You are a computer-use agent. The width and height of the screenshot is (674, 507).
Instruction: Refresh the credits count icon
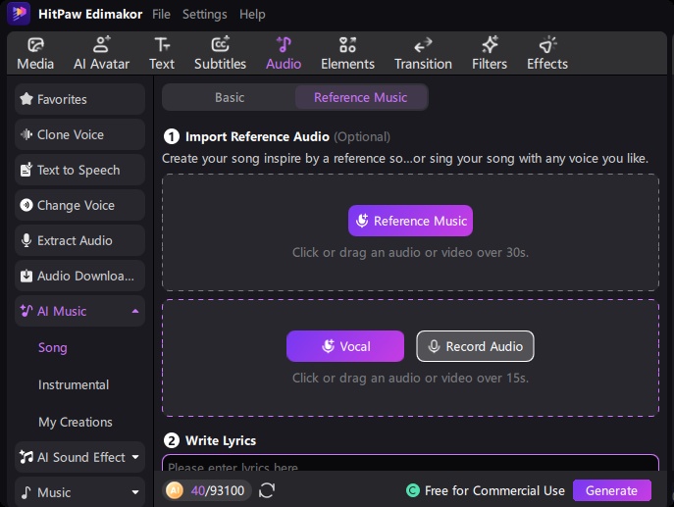click(267, 490)
